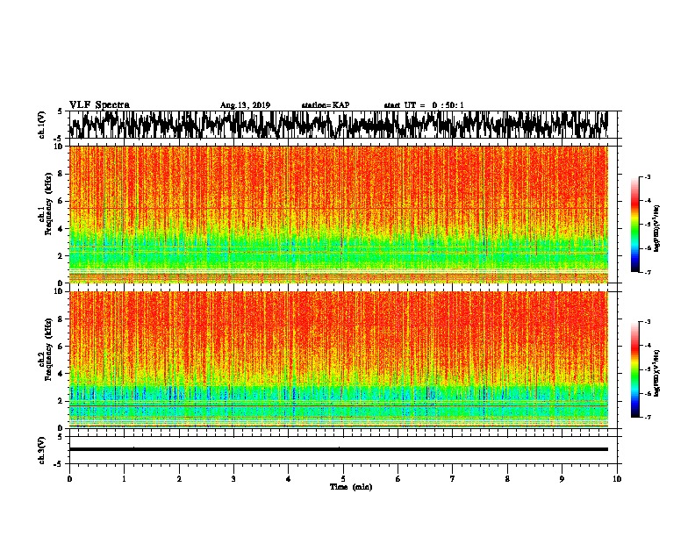Click the "Time (min)" x-axis label
695x537 pixels.
351,487
